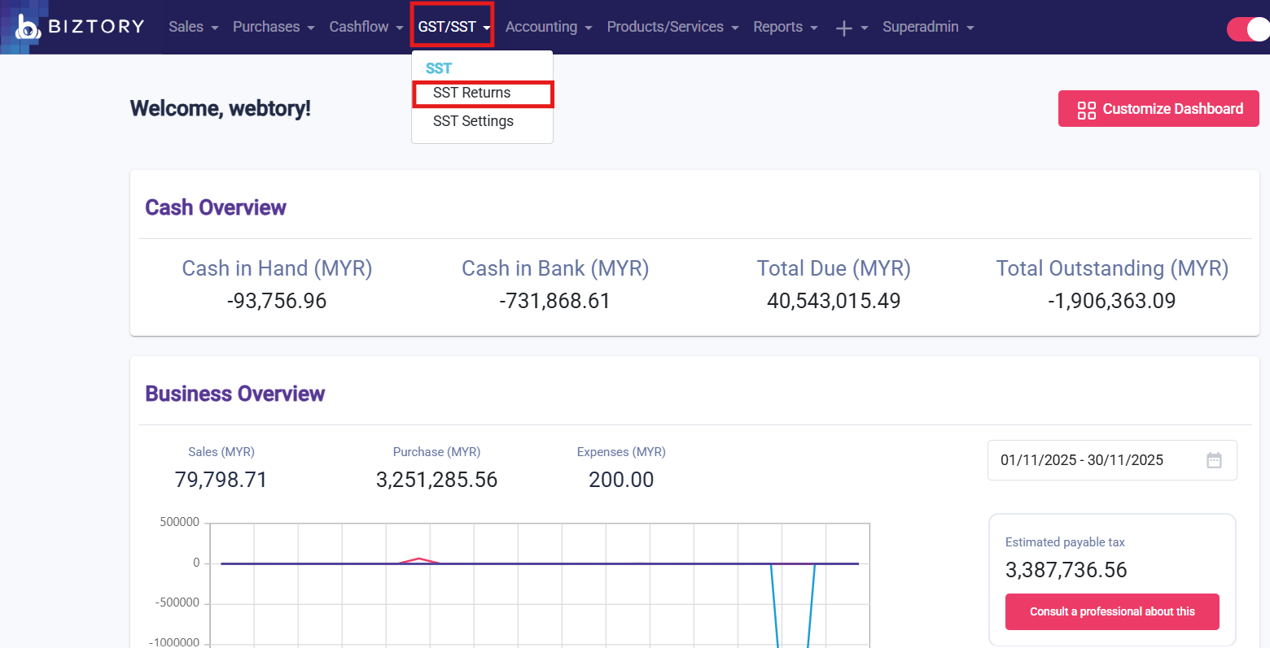The width and height of the screenshot is (1270, 648).
Task: Expand the Sales menu
Action: 194,27
